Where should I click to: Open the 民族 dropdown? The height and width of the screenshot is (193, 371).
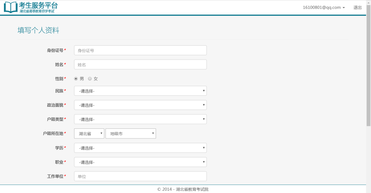coord(140,91)
